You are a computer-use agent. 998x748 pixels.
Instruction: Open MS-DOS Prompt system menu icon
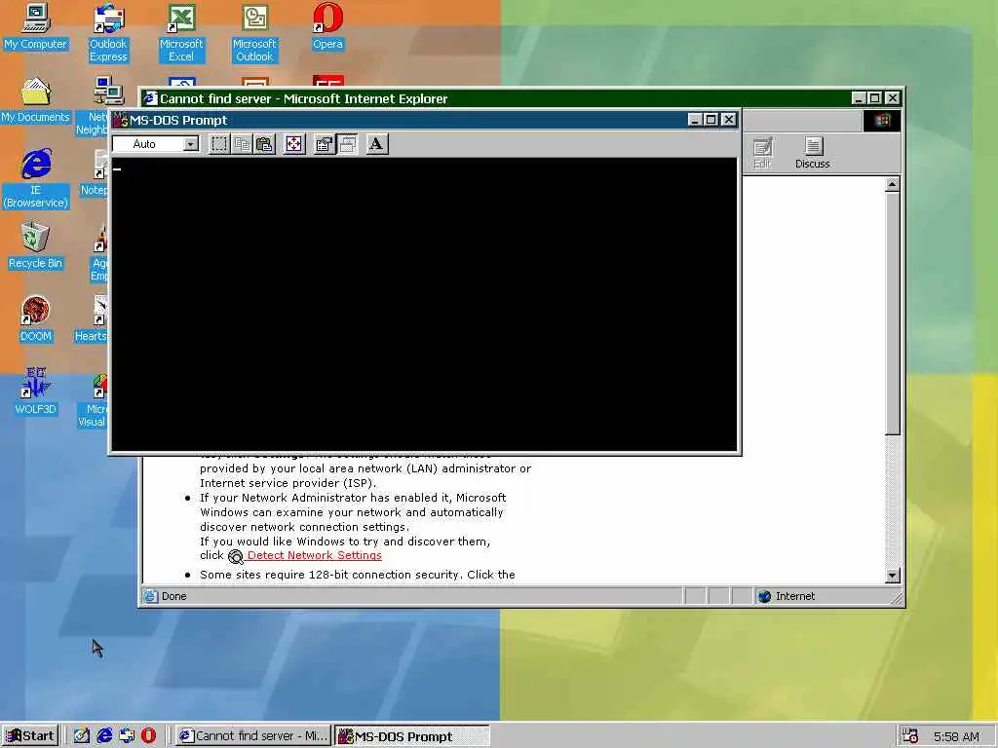[x=120, y=120]
